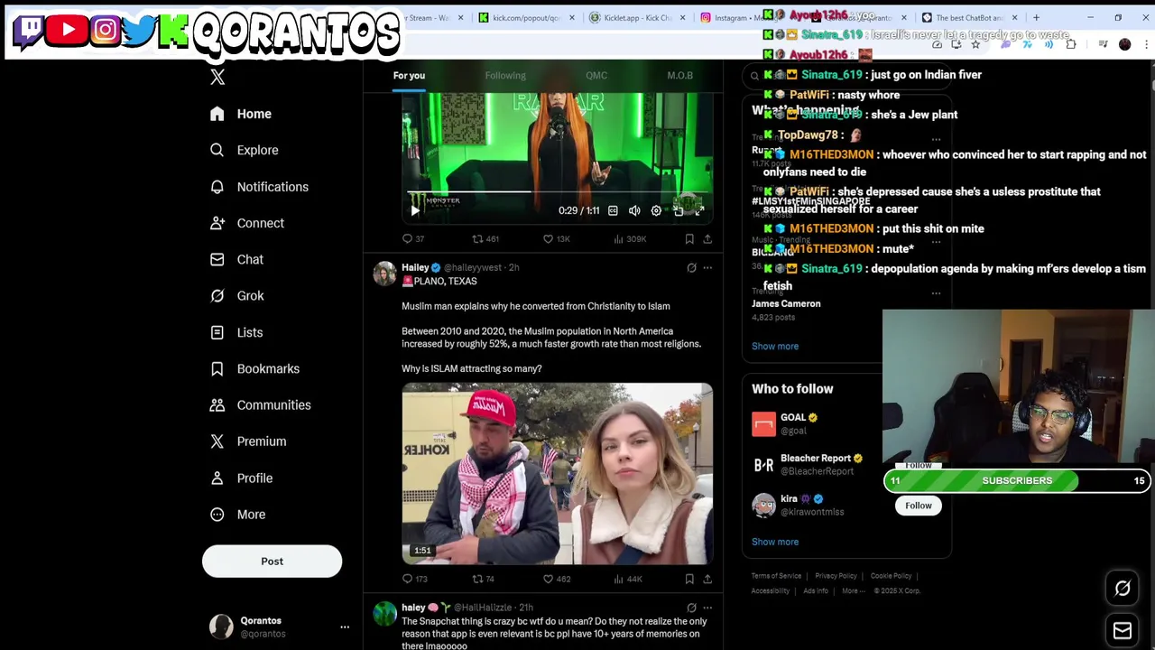Open Bookmarks in the sidebar
This screenshot has width=1155, height=650.
point(254,368)
